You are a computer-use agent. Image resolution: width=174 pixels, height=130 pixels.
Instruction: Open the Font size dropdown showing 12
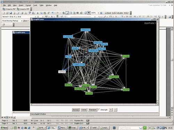tap(42, 17)
